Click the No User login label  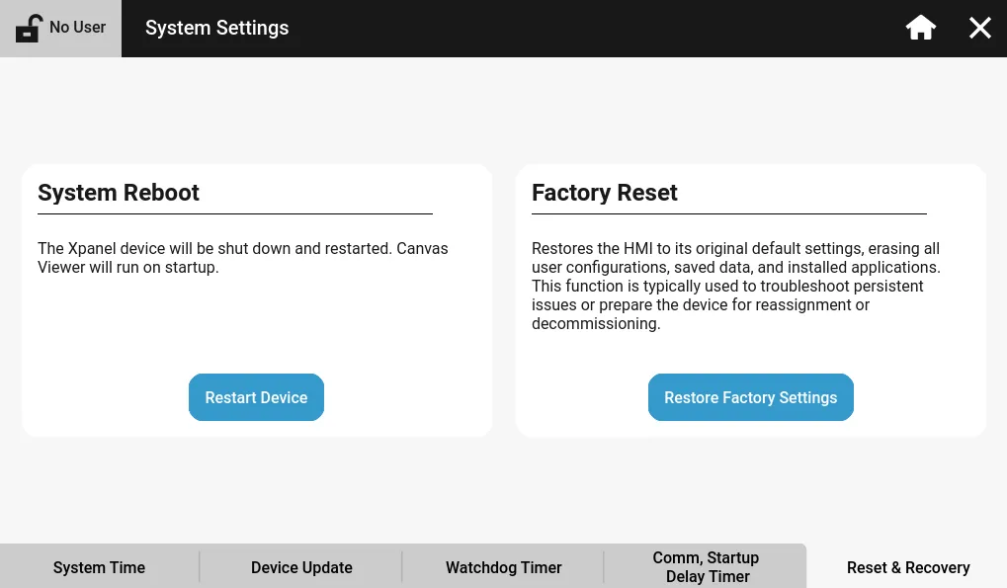(78, 28)
